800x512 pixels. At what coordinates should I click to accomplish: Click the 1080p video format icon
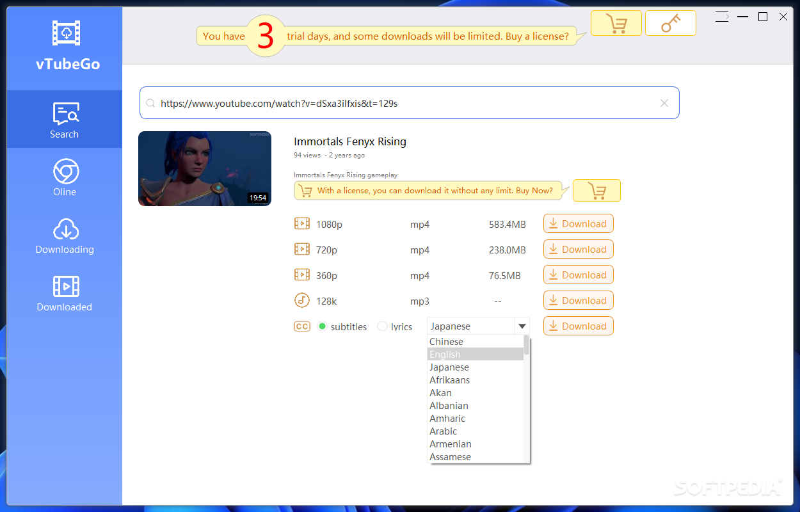[x=302, y=224]
